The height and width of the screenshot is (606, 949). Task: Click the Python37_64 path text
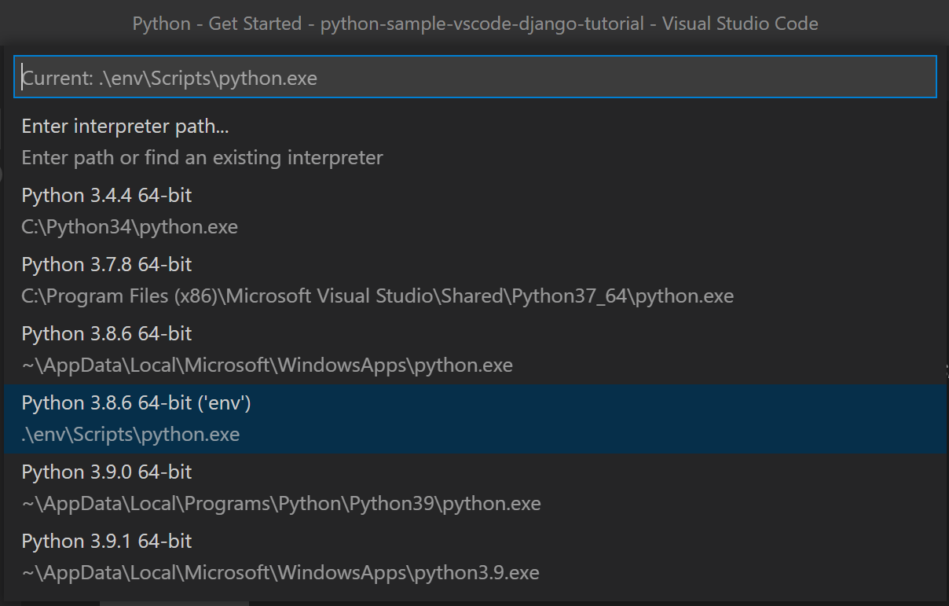(377, 296)
